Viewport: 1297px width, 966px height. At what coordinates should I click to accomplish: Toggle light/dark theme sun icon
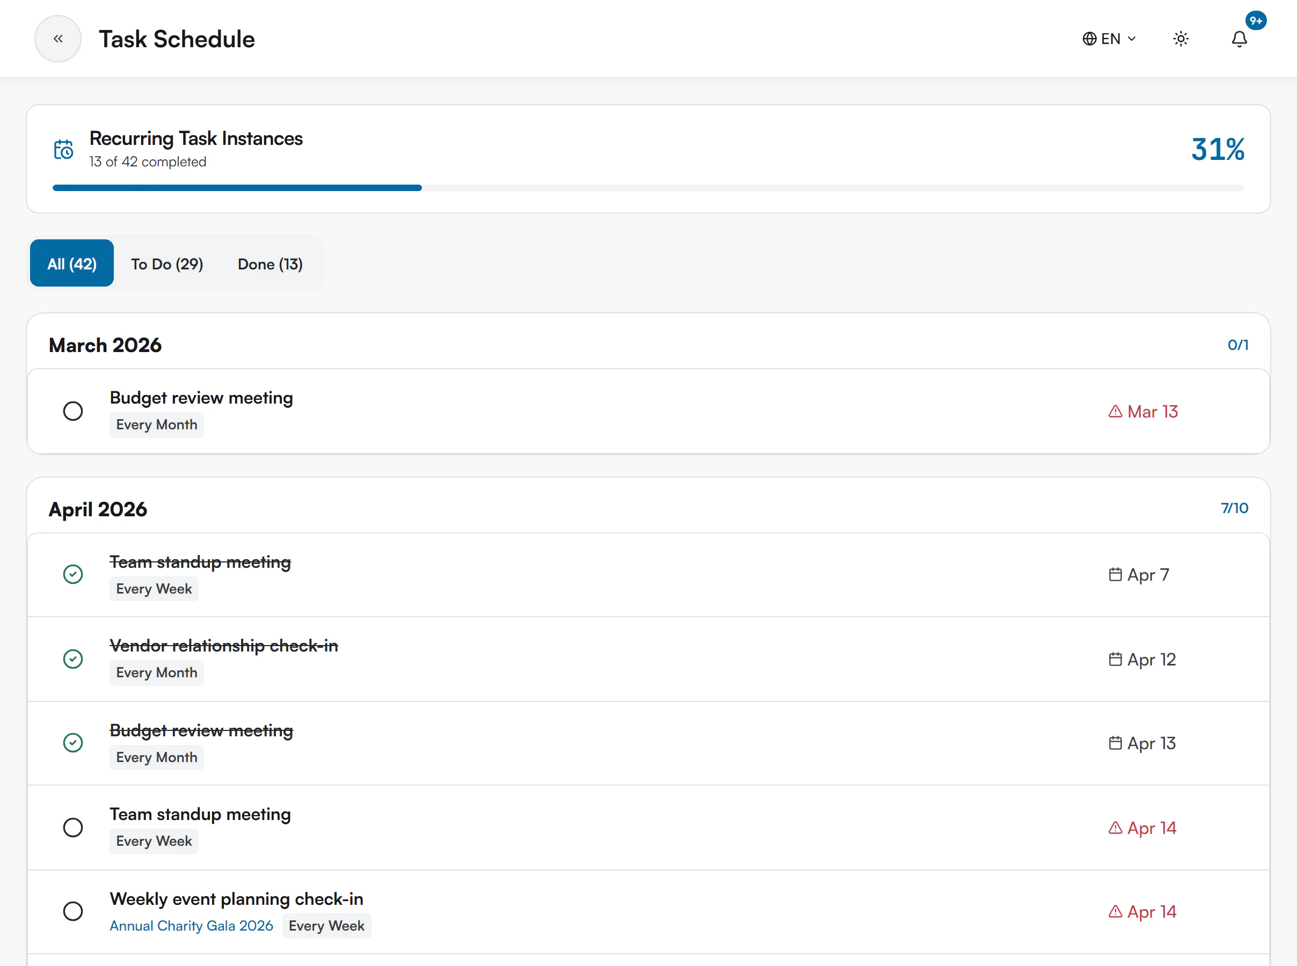[1181, 39]
